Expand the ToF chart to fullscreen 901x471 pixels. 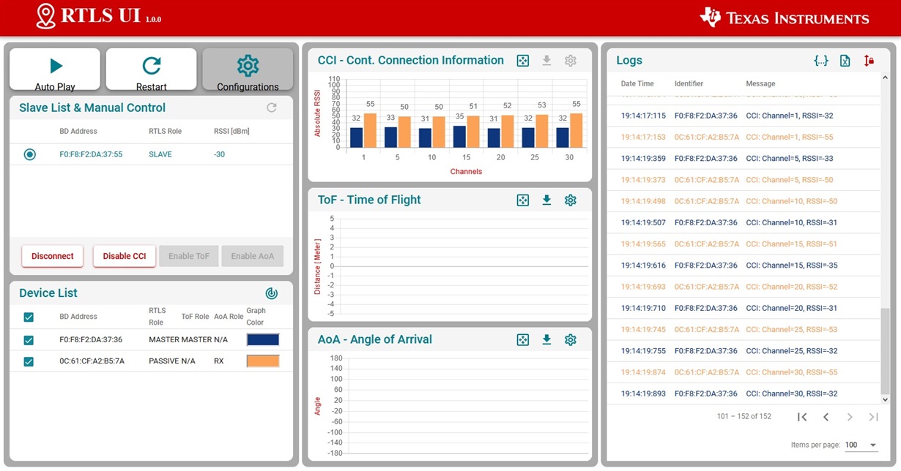tap(523, 200)
